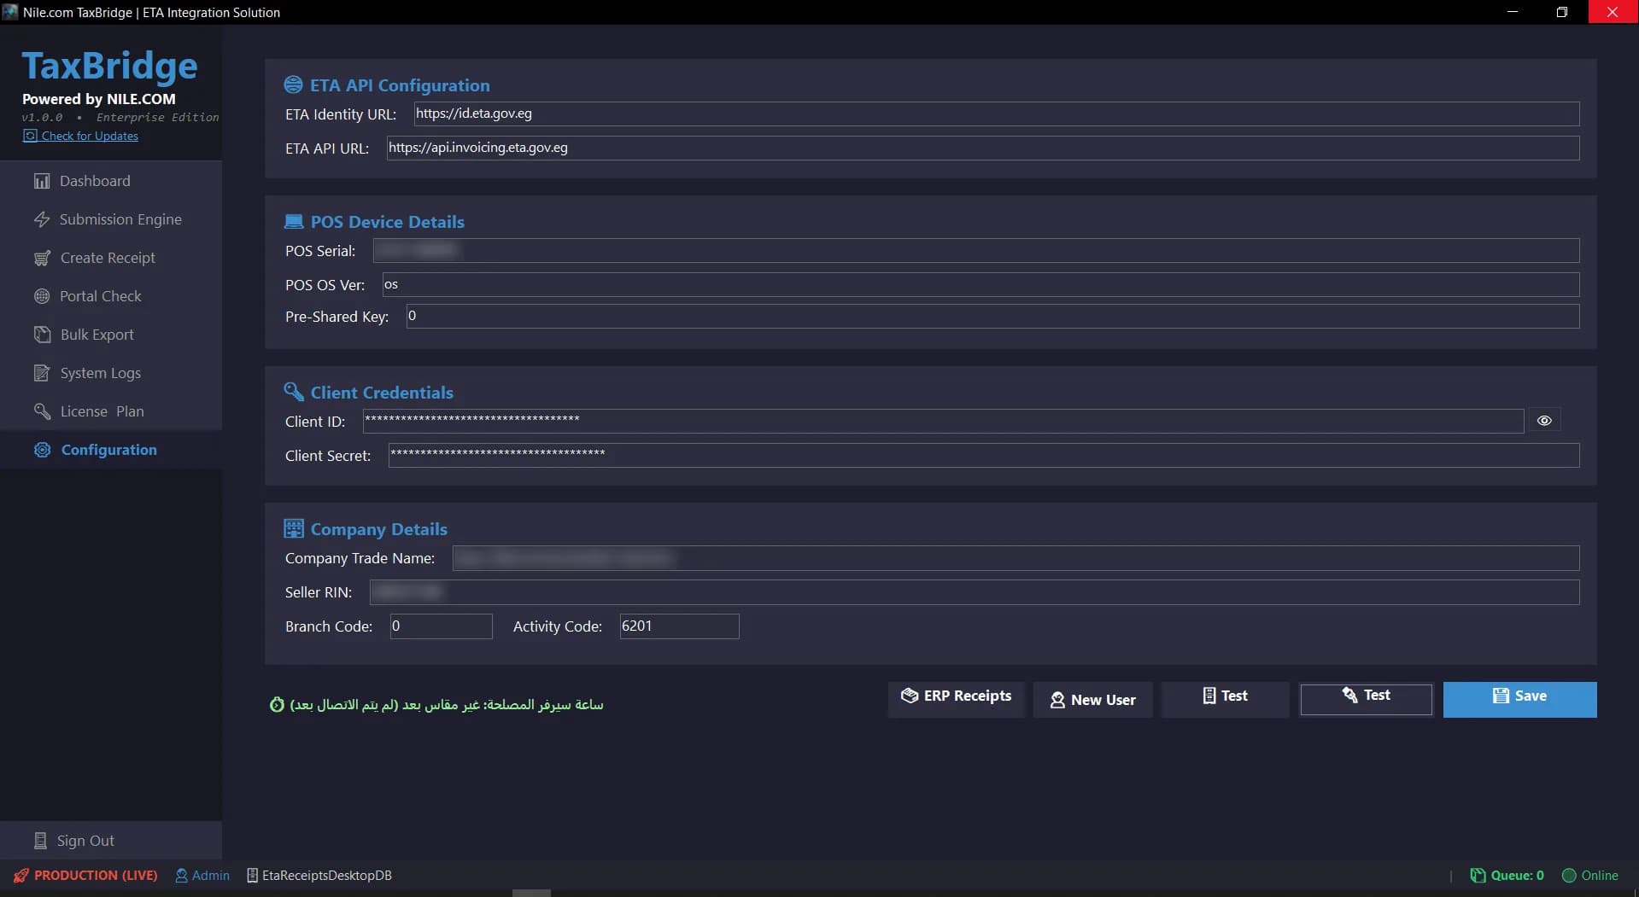The width and height of the screenshot is (1639, 897).
Task: Click the server clock status icon
Action: pyautogui.click(x=277, y=704)
